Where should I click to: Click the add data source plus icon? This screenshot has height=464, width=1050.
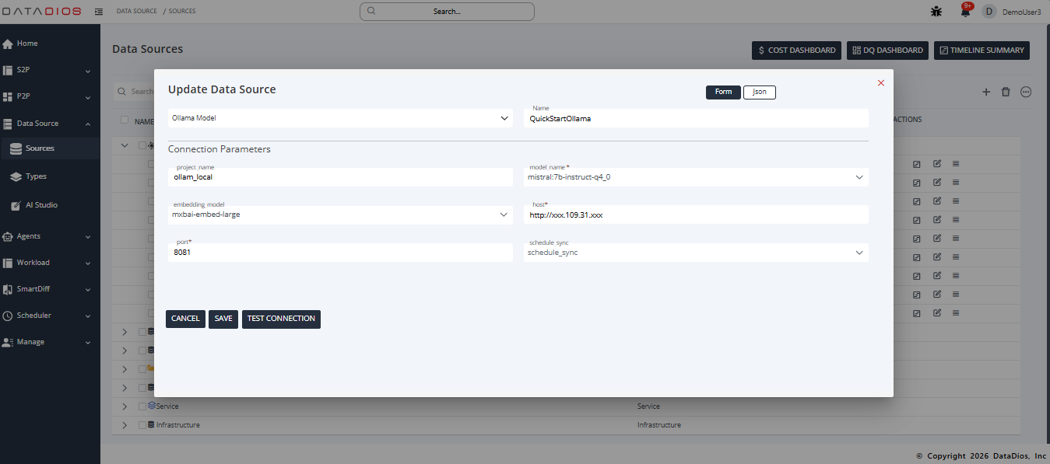986,92
